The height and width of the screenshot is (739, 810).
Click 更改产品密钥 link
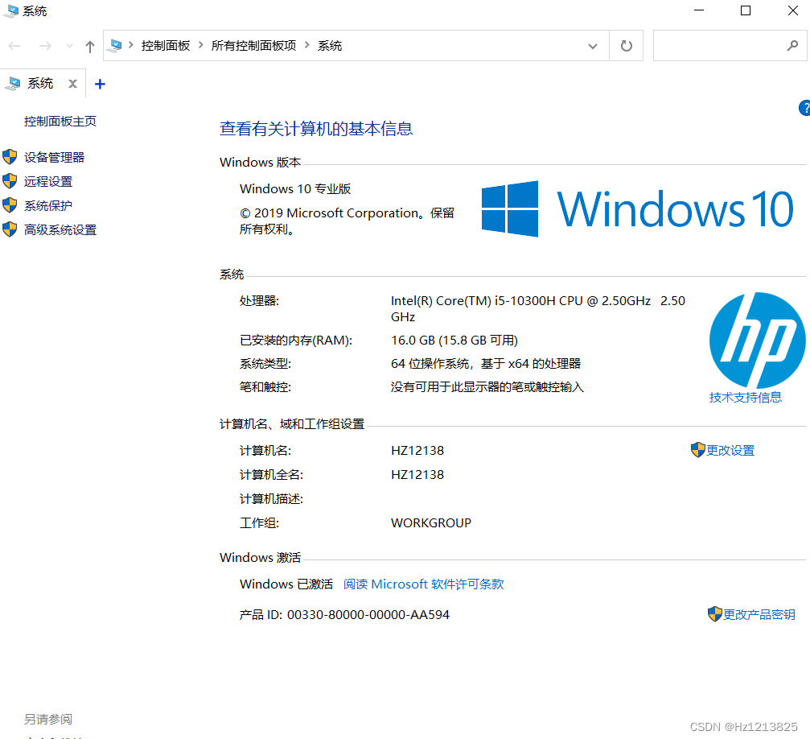coord(759,614)
